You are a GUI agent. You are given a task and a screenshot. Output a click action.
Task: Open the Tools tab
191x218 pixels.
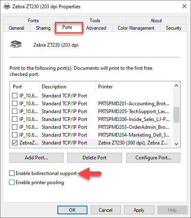point(95,21)
